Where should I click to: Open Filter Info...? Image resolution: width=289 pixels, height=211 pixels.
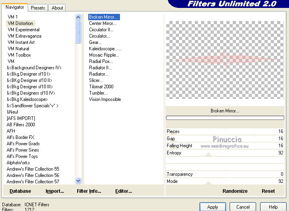(x=89, y=191)
